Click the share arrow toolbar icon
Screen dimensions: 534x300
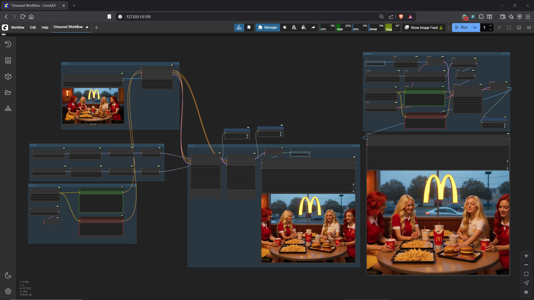pos(313,27)
